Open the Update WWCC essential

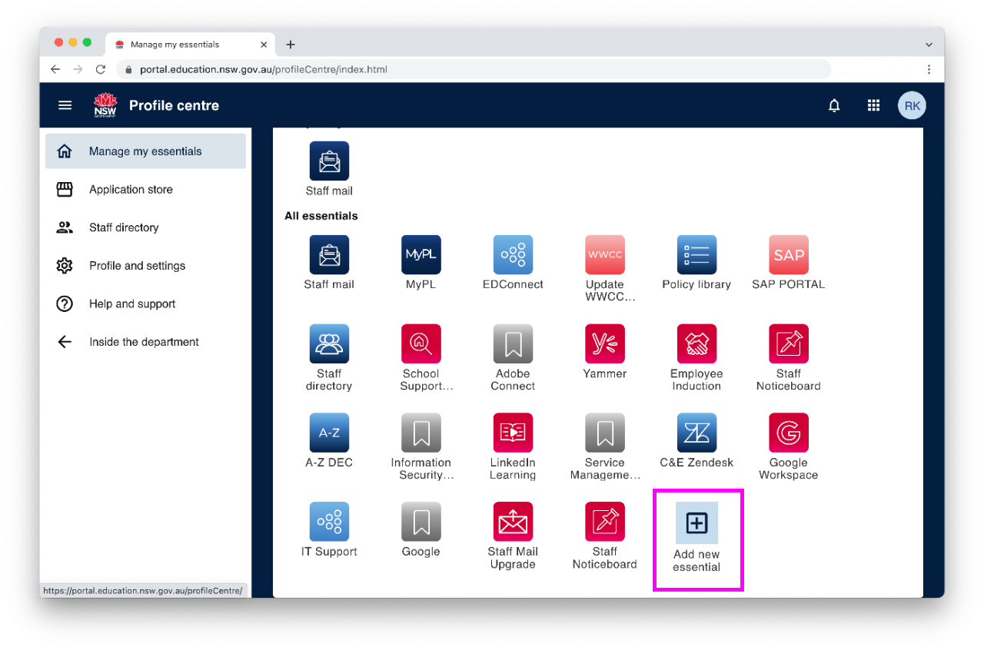(x=605, y=255)
